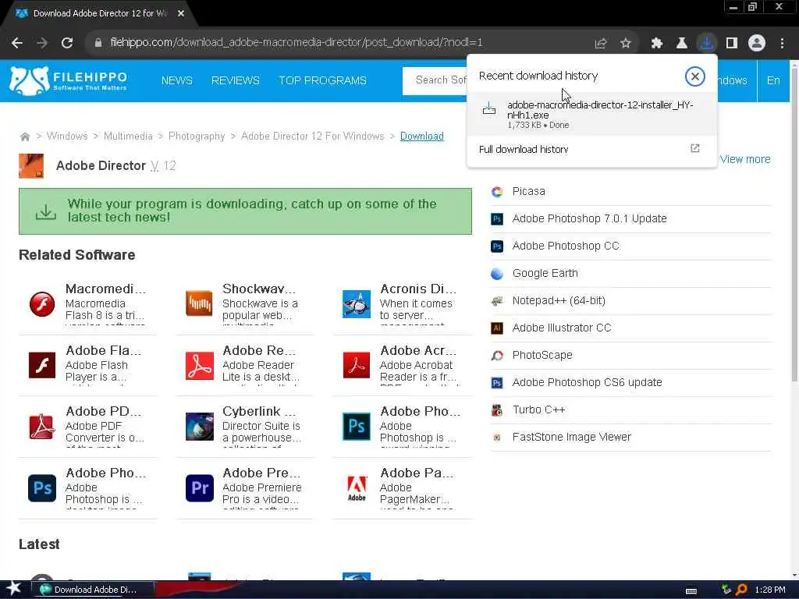This screenshot has height=599, width=799.
Task: Click the 1:28 PM taskbar clock
Action: click(x=770, y=590)
